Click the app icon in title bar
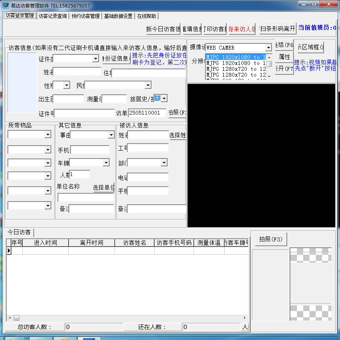The height and width of the screenshot is (340, 340). [6, 5]
